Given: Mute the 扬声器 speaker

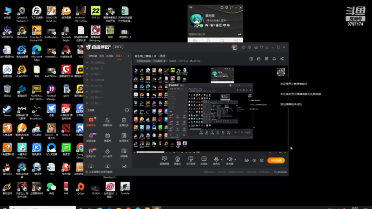Looking at the screenshot, I should 229,160.
